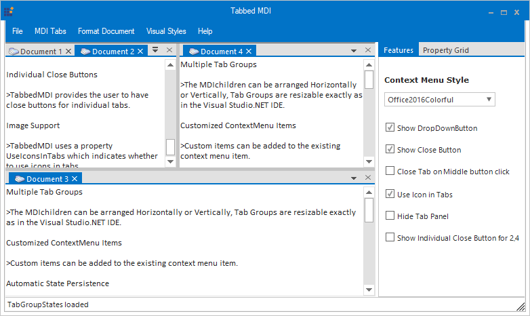Viewport: 530px width, 316px height.
Task: Open the Format Document menu
Action: coord(106,31)
